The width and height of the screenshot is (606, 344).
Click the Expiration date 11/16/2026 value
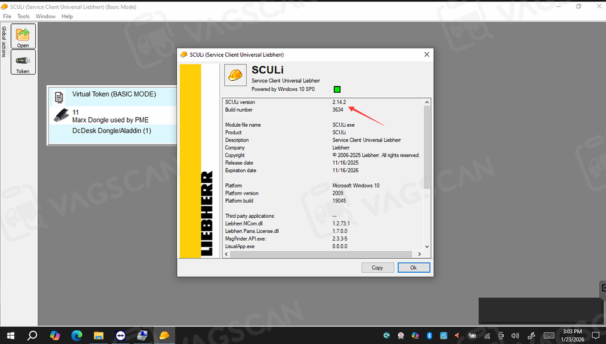point(345,170)
